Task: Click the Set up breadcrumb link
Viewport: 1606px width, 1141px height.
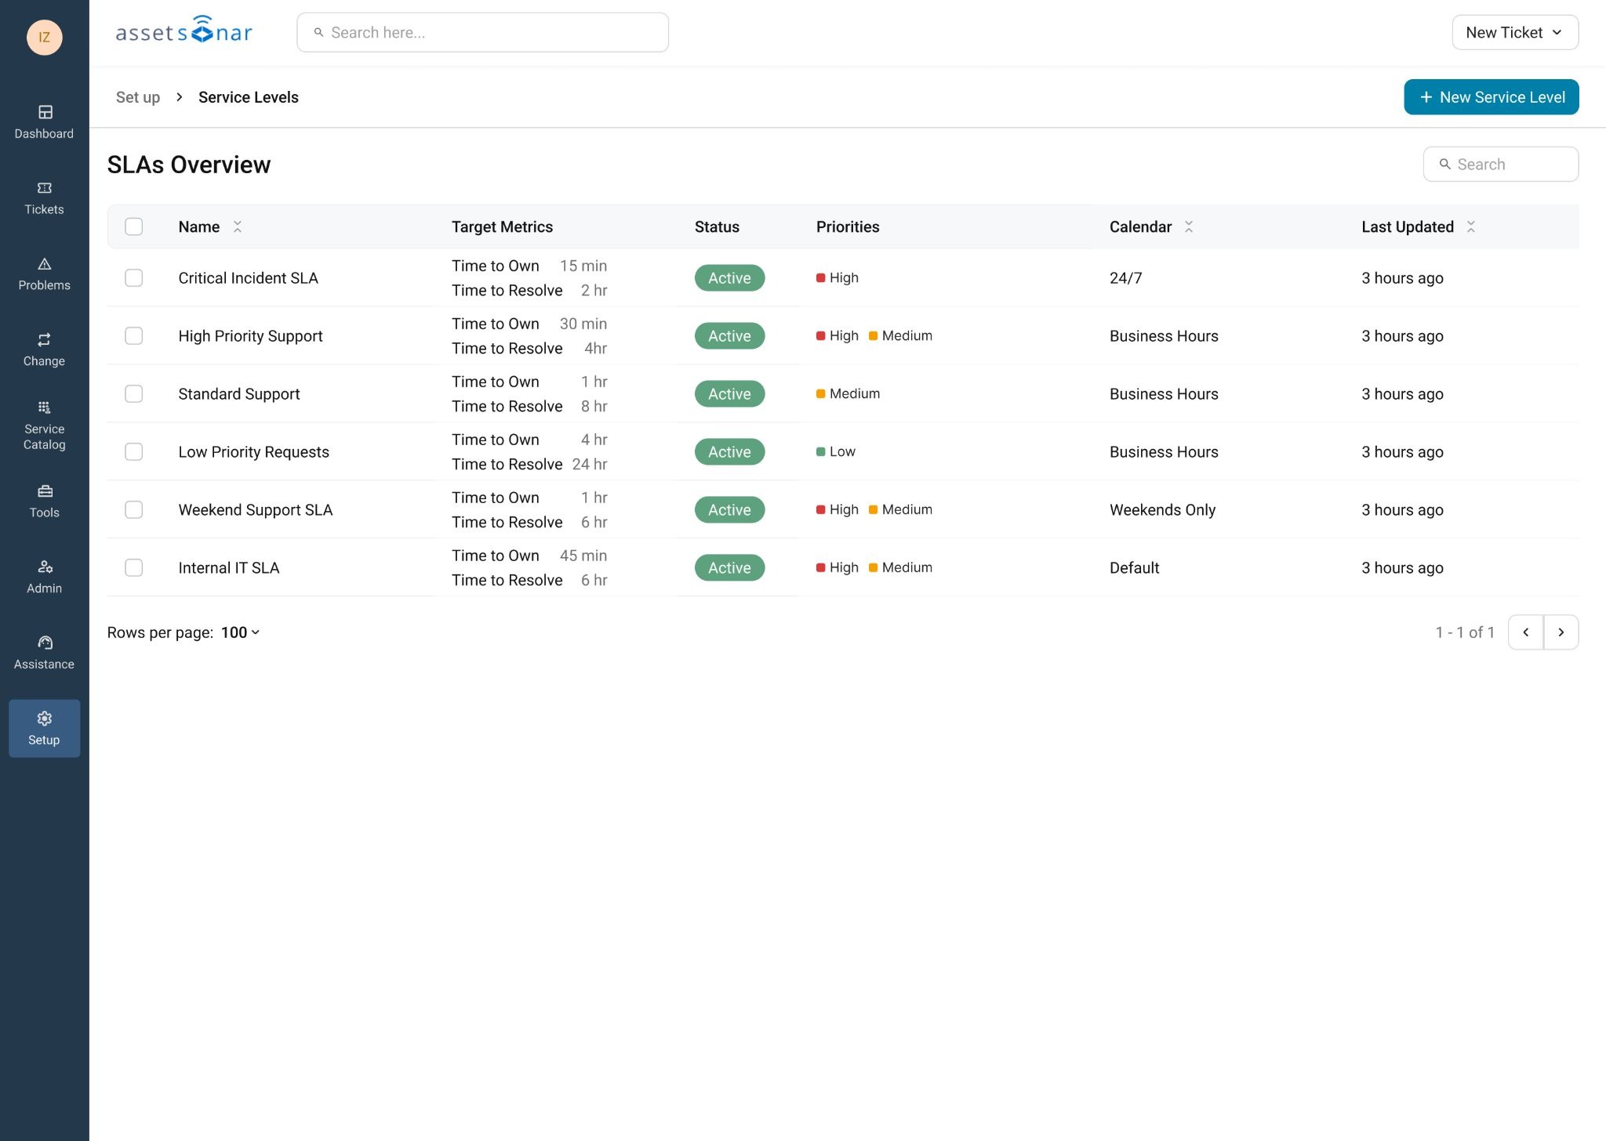Action: pos(138,97)
